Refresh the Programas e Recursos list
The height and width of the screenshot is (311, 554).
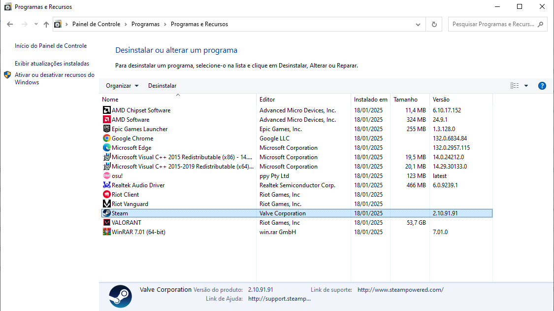coord(434,25)
